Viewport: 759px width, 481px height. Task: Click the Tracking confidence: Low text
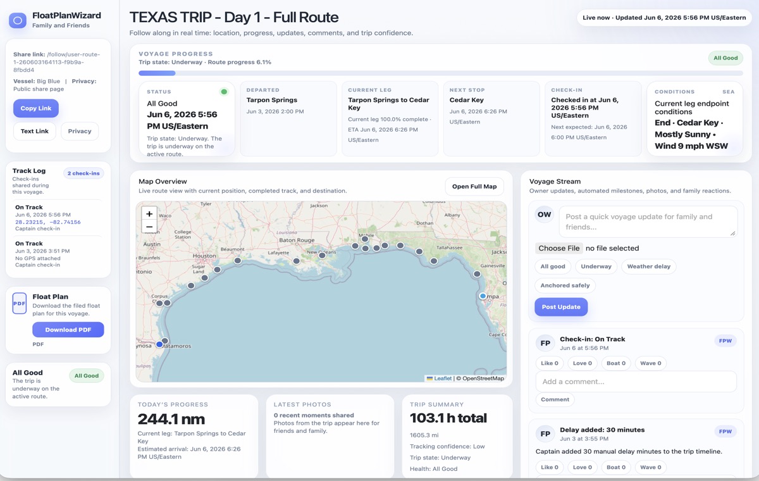(x=447, y=446)
